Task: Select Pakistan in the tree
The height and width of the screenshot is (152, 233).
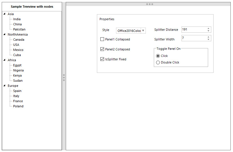Action: pos(19,29)
